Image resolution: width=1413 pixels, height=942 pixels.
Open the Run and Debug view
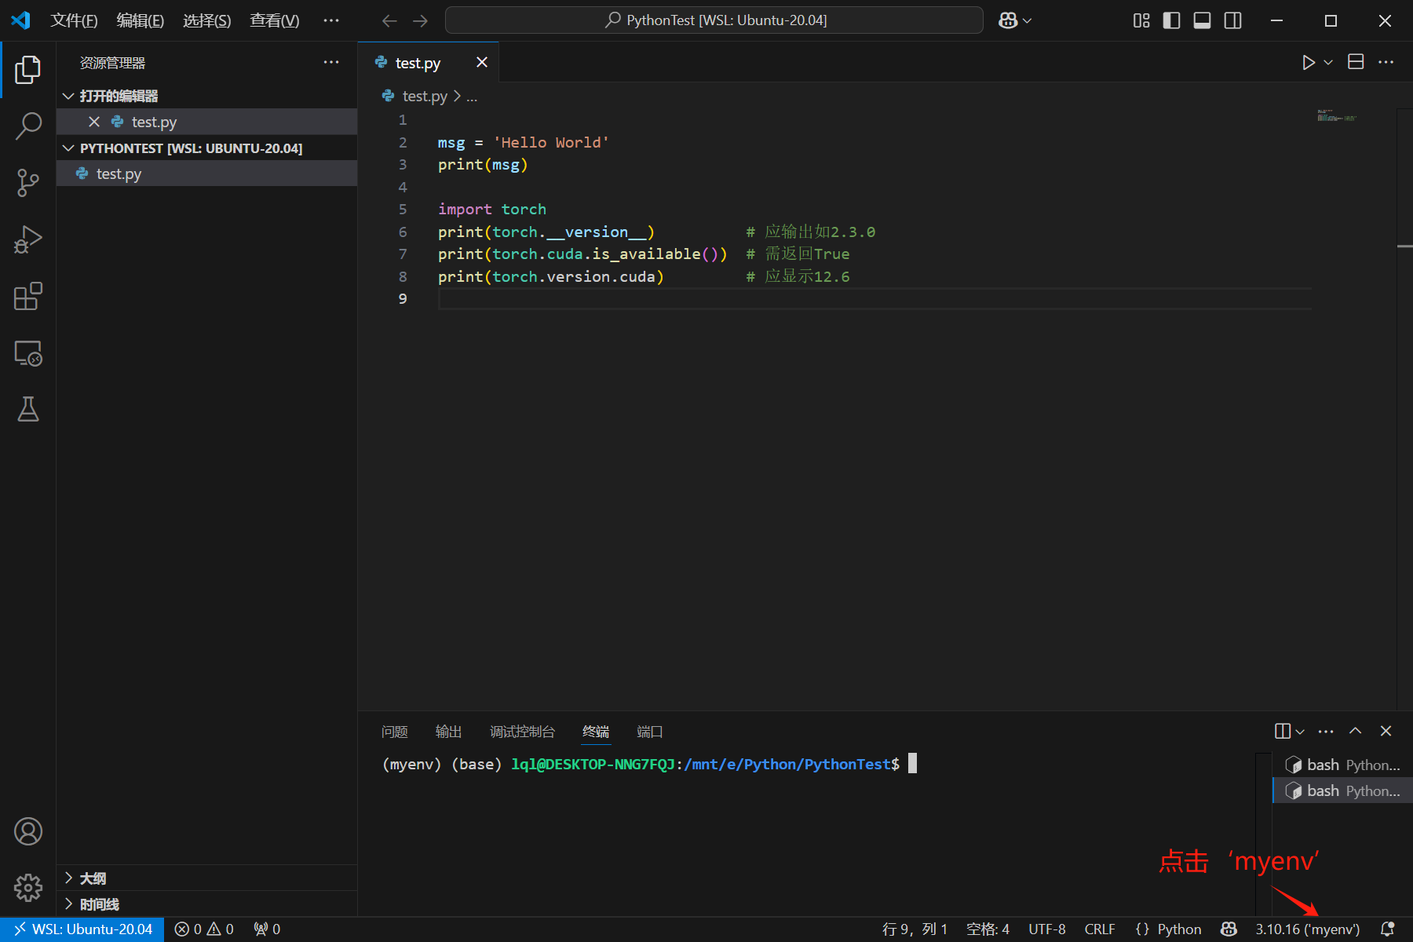tap(28, 239)
